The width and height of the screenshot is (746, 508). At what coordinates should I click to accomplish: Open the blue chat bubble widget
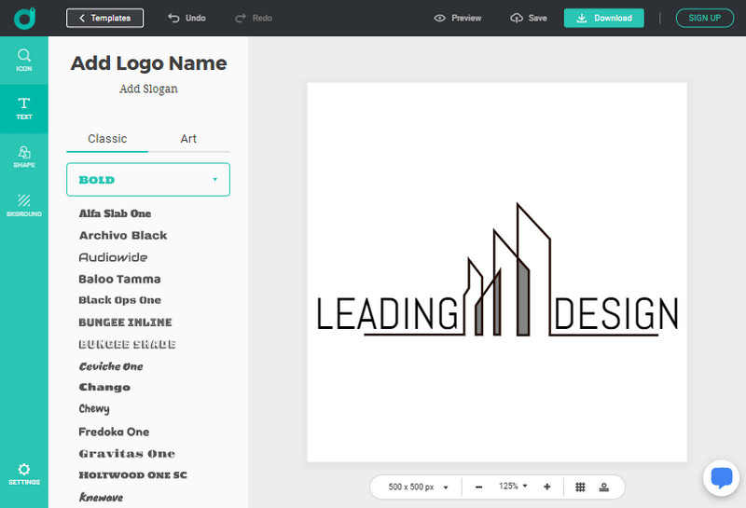pos(721,478)
